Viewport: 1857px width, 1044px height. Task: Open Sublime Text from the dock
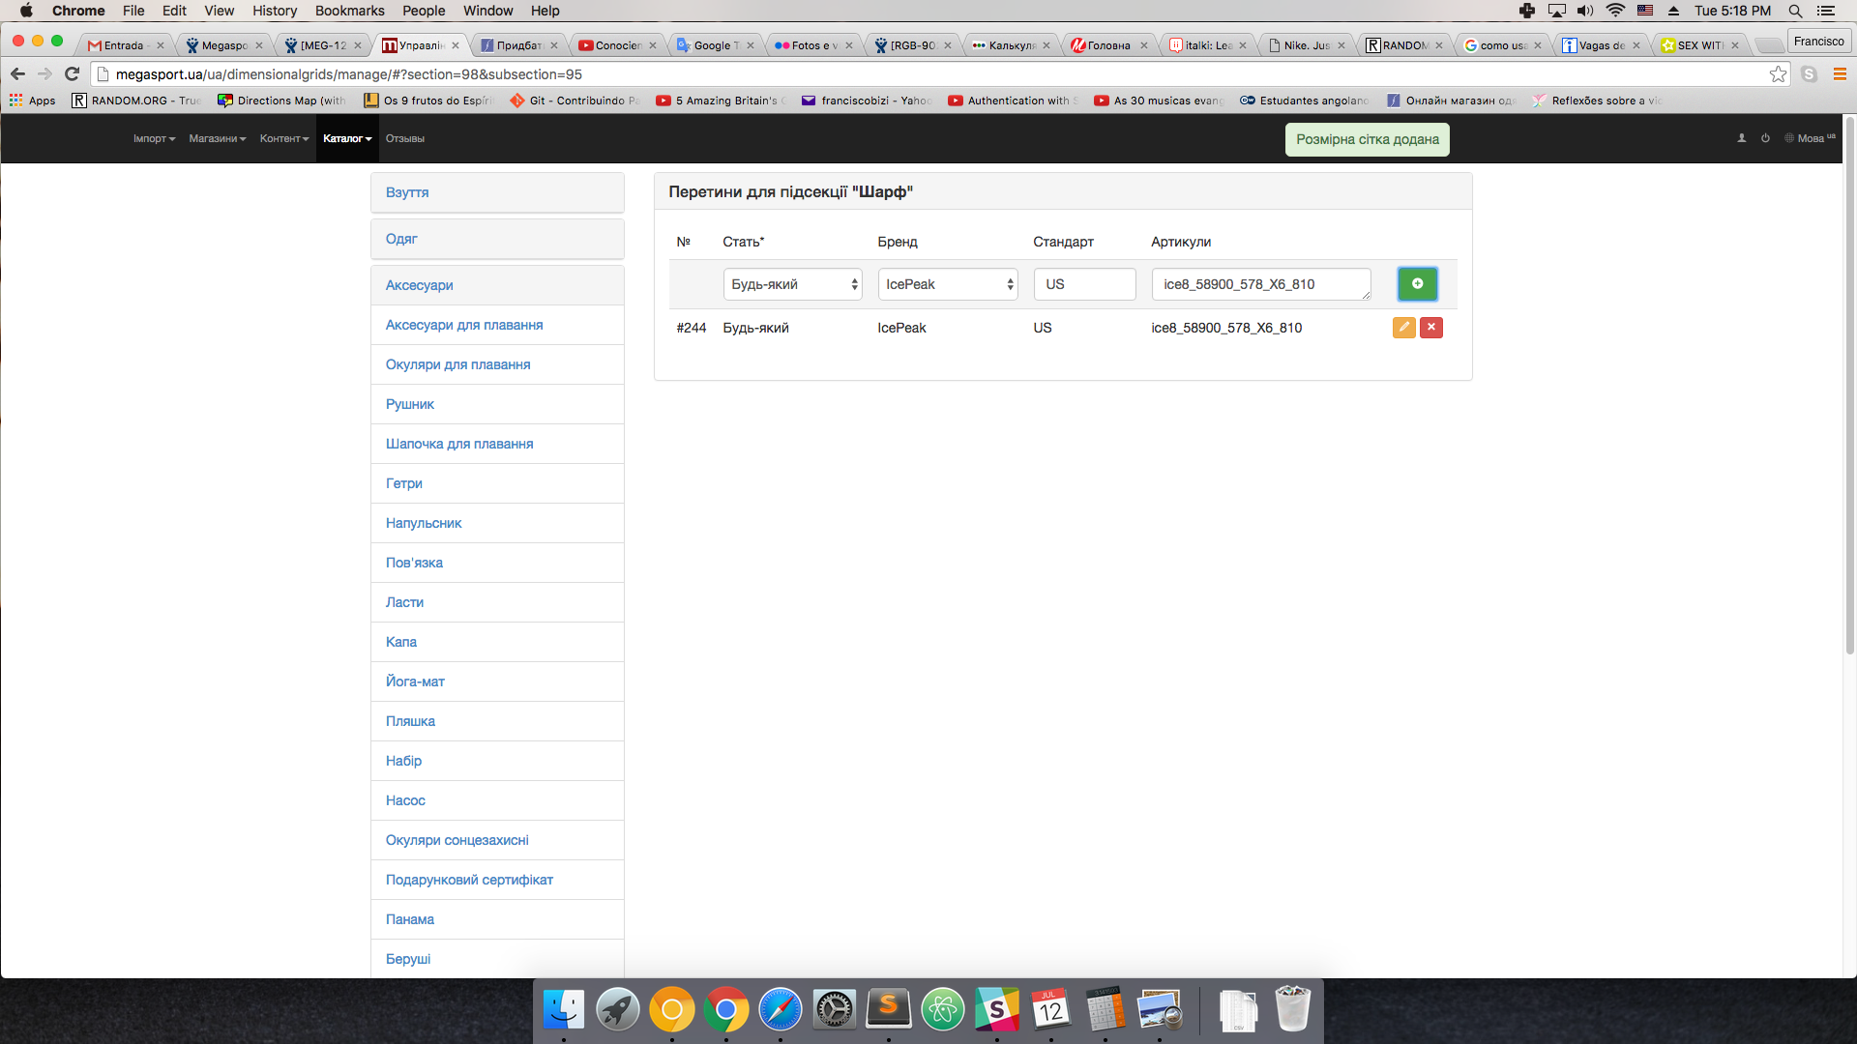(x=888, y=1010)
